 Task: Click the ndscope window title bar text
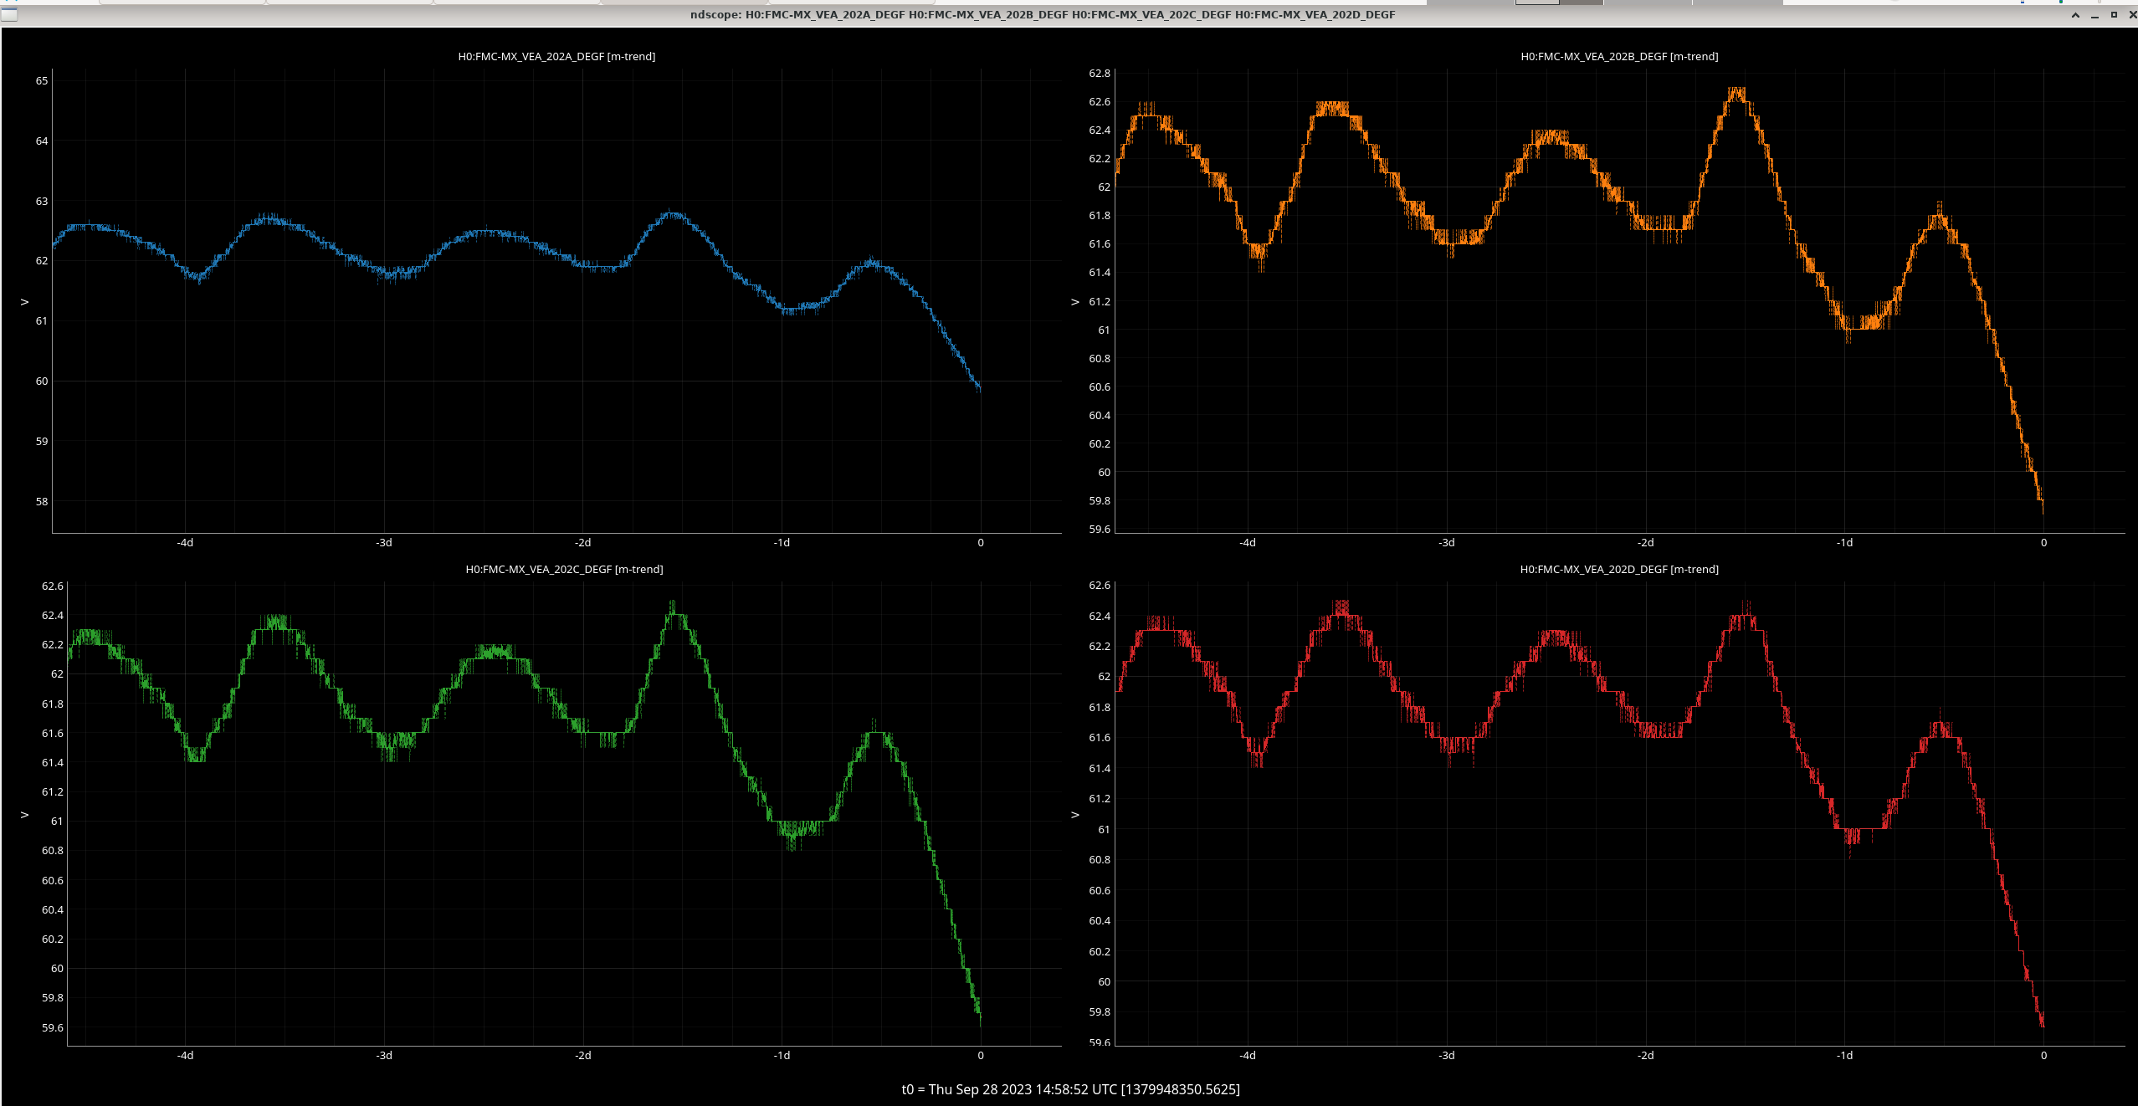(1042, 14)
